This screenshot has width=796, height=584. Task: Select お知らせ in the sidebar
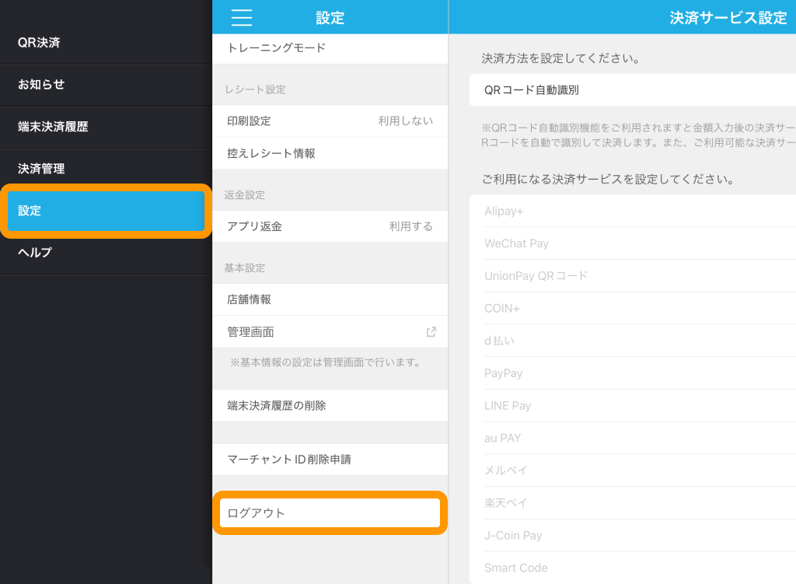(x=106, y=85)
